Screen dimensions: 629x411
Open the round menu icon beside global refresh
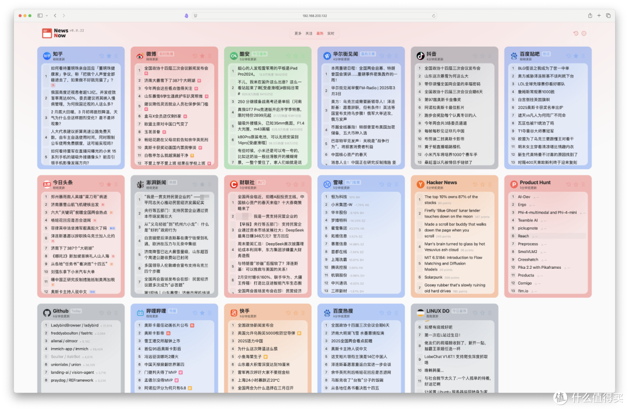click(x=584, y=33)
